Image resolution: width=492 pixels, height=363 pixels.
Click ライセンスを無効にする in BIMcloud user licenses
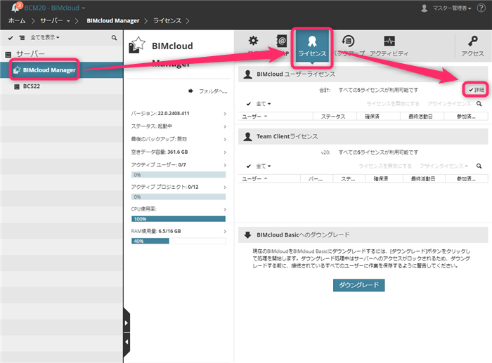pos(393,103)
